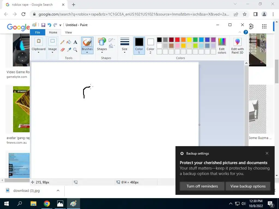Viewport: 279px width, 209px height.
Task: Click the gamebyte.com result link
Action: [x=17, y=77]
